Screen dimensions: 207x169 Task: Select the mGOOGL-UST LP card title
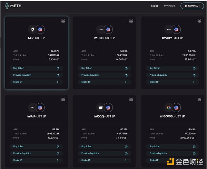point(172,116)
